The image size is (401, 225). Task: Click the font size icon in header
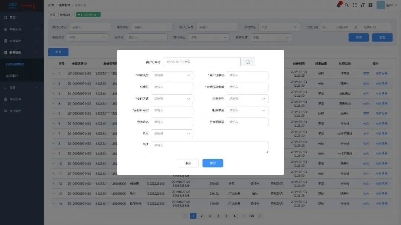point(362,5)
